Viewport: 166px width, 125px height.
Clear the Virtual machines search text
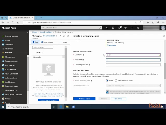[100, 28]
